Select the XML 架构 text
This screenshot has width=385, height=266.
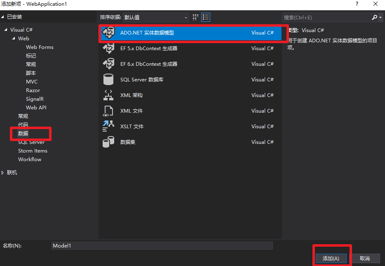point(131,95)
